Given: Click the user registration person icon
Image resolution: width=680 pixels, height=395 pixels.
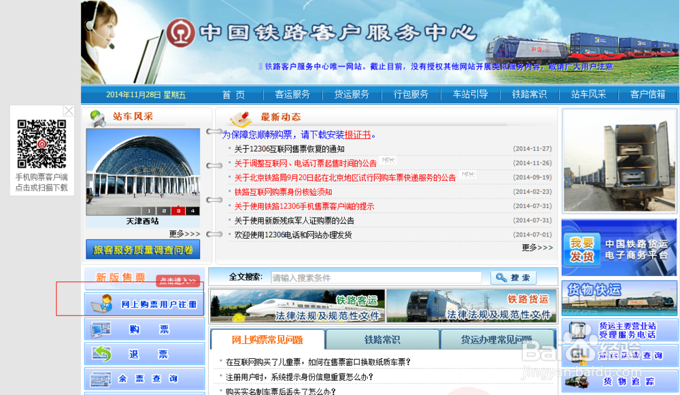Looking at the screenshot, I should click(x=103, y=303).
